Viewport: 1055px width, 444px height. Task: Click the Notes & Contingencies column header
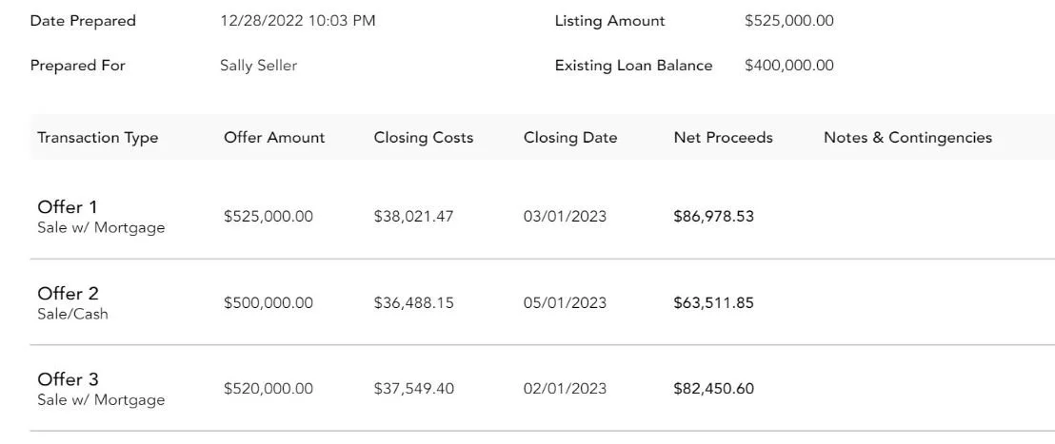[906, 138]
